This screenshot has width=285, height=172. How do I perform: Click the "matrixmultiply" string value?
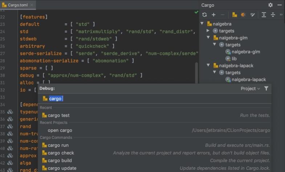pos(98,32)
